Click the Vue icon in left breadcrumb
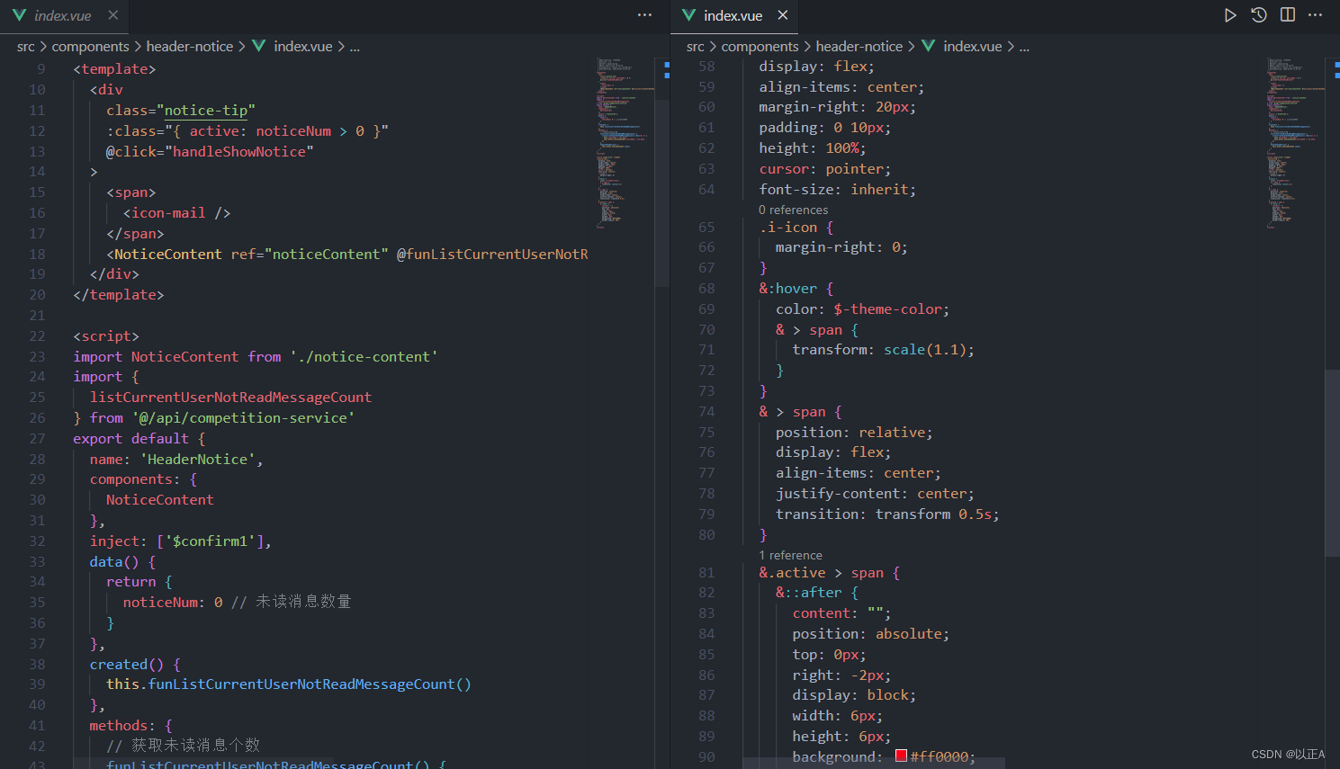Image resolution: width=1340 pixels, height=769 pixels. pyautogui.click(x=259, y=46)
